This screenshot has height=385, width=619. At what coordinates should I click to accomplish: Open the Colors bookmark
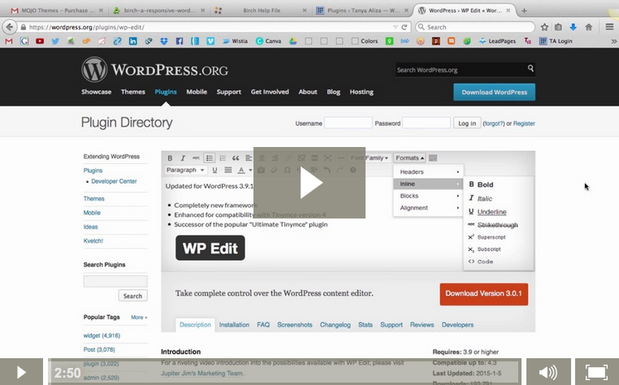365,41
